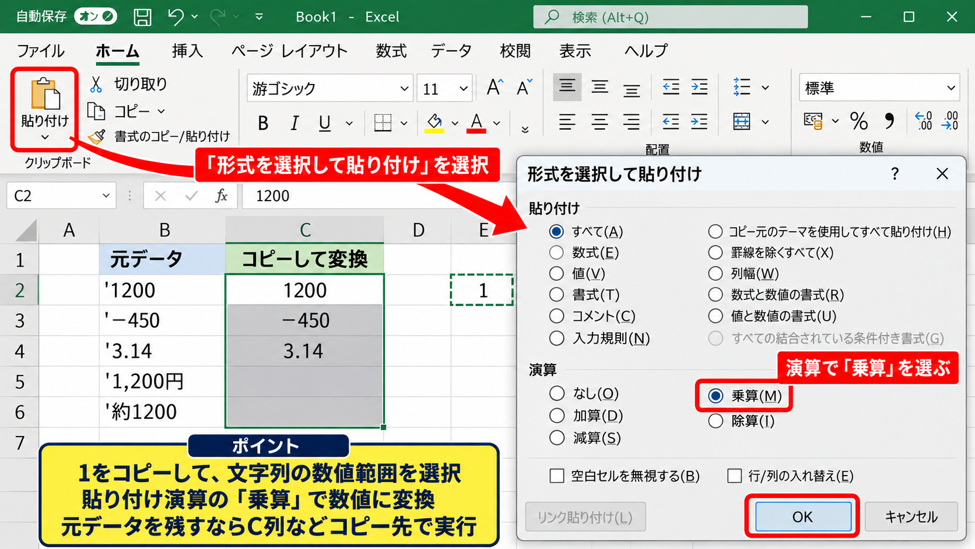Switch to the 数式 tab
975x549 pixels.
click(391, 51)
